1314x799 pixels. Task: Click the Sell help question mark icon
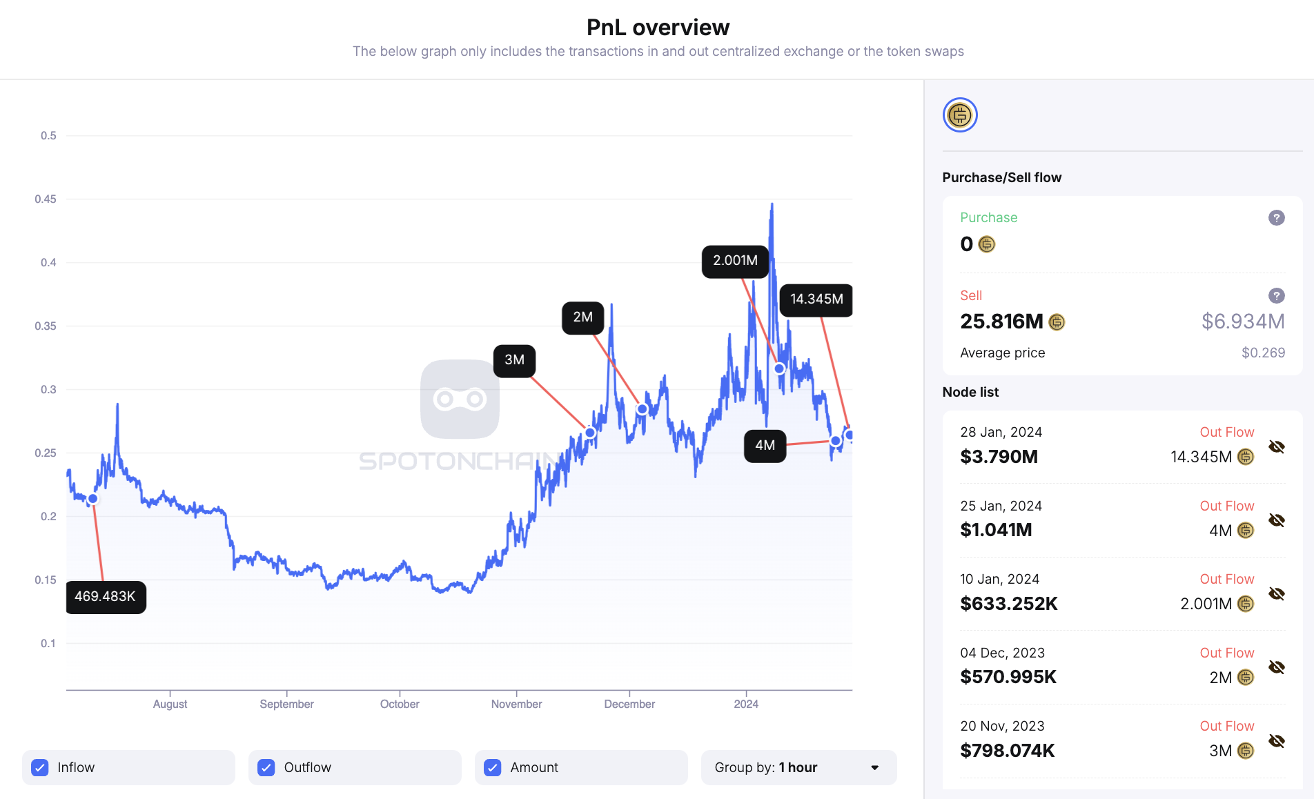1276,296
